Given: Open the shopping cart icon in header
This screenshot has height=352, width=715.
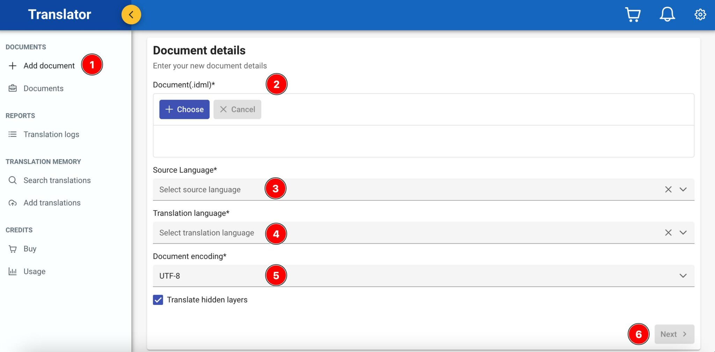Looking at the screenshot, I should pos(632,15).
